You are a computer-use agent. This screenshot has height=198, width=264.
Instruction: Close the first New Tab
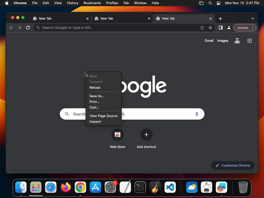tap(87, 19)
